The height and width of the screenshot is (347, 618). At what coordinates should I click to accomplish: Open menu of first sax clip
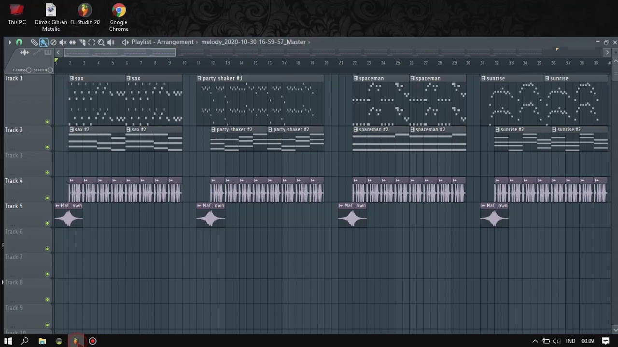point(71,78)
